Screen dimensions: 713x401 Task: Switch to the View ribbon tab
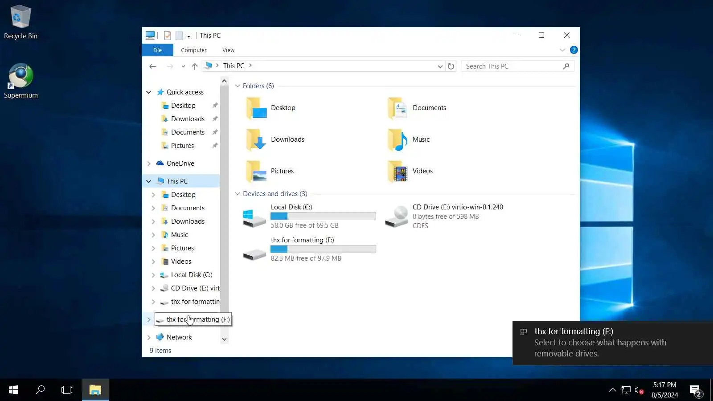click(x=229, y=50)
